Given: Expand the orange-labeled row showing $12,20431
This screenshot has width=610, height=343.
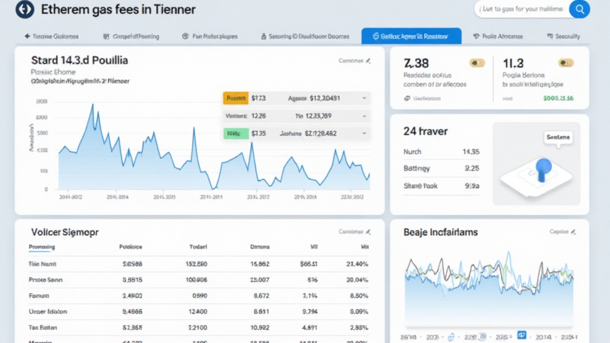Looking at the screenshot, I should (x=364, y=98).
